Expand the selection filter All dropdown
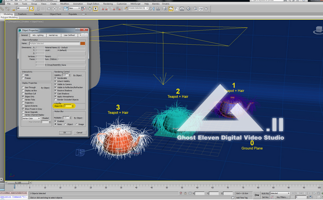 point(23,8)
